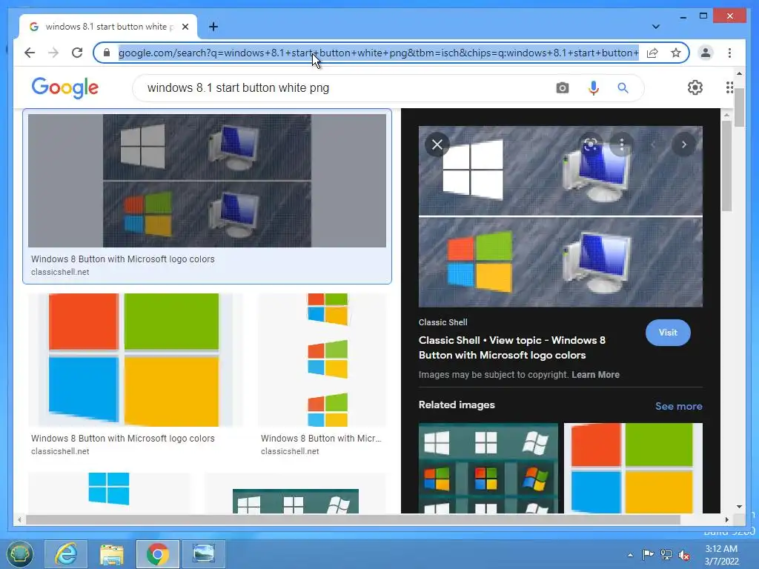Submit search with magnifier icon
The height and width of the screenshot is (569, 759).
click(623, 88)
